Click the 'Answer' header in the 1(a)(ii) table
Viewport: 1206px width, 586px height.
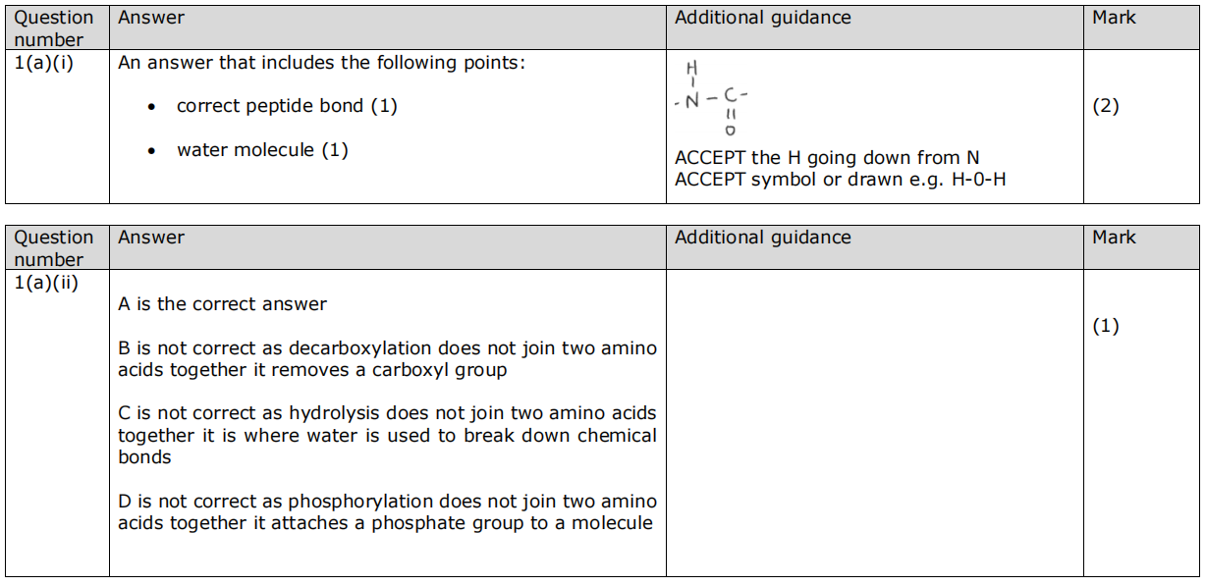151,238
